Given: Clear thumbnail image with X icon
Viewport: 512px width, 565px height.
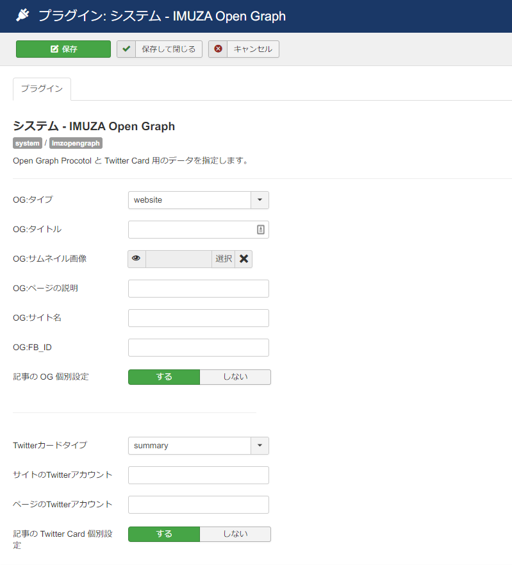Looking at the screenshot, I should (244, 259).
